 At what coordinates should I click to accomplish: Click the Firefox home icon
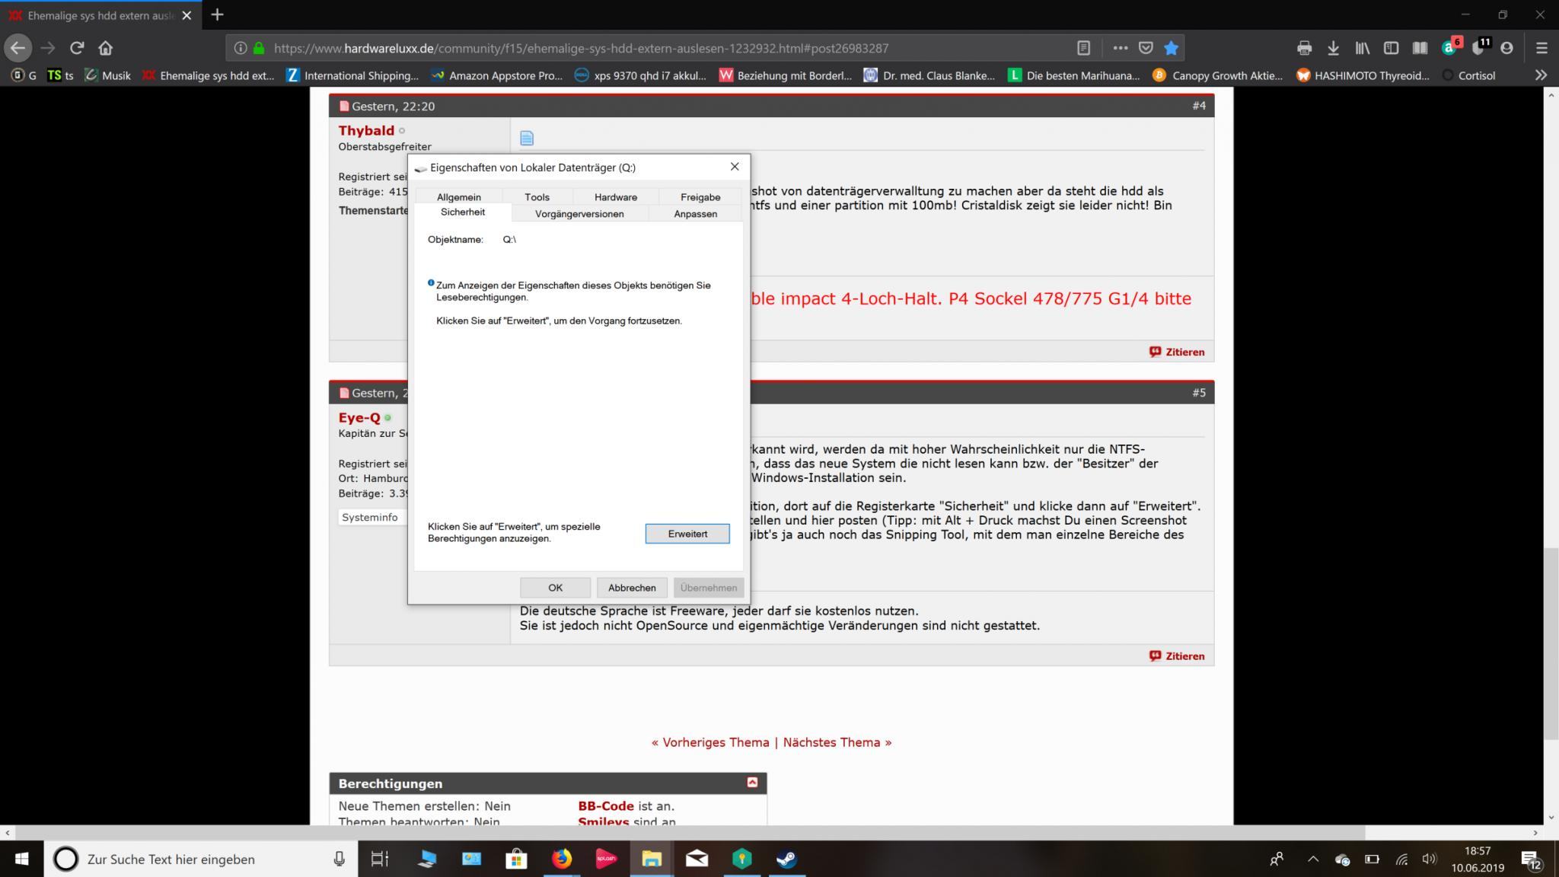(105, 48)
